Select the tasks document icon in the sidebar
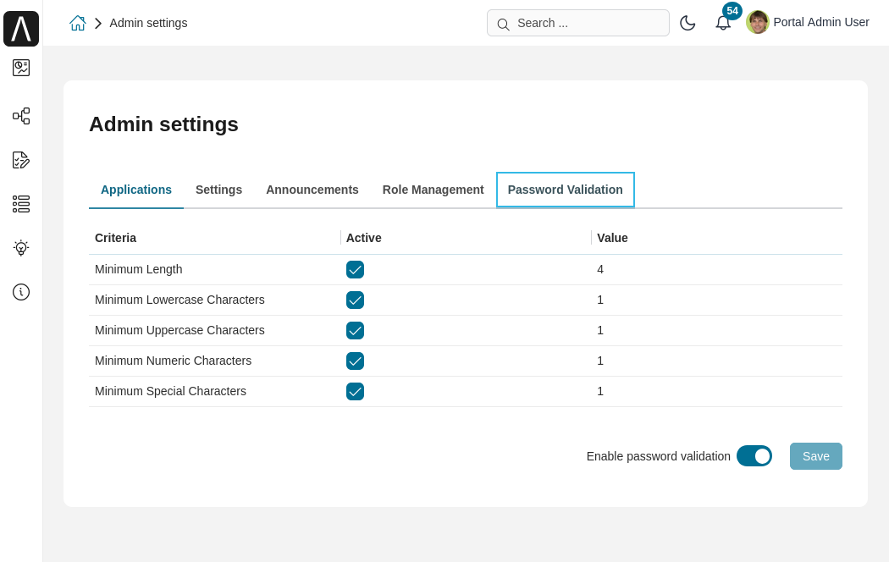This screenshot has width=889, height=562. point(21,160)
